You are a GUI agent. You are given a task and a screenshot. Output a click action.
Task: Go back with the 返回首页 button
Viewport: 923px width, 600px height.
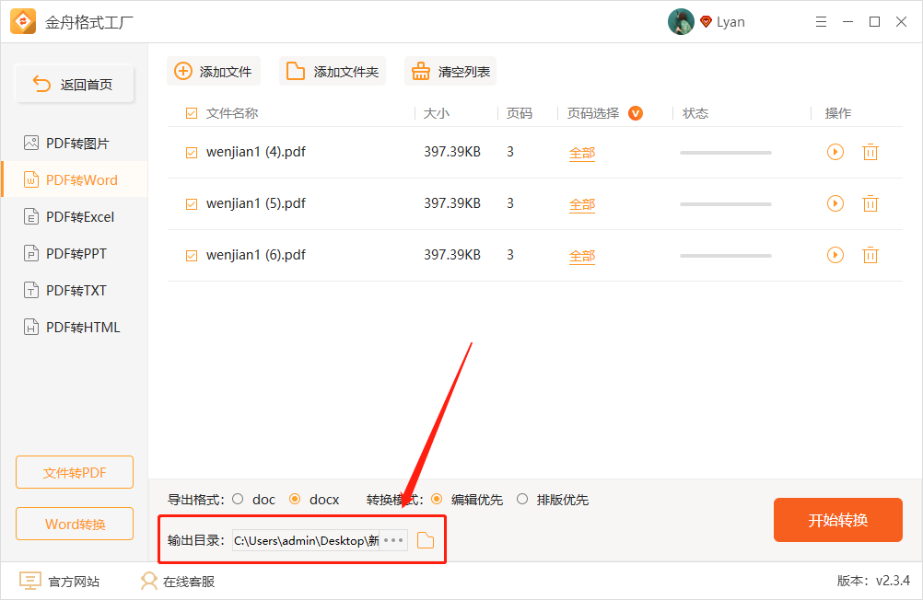[75, 84]
